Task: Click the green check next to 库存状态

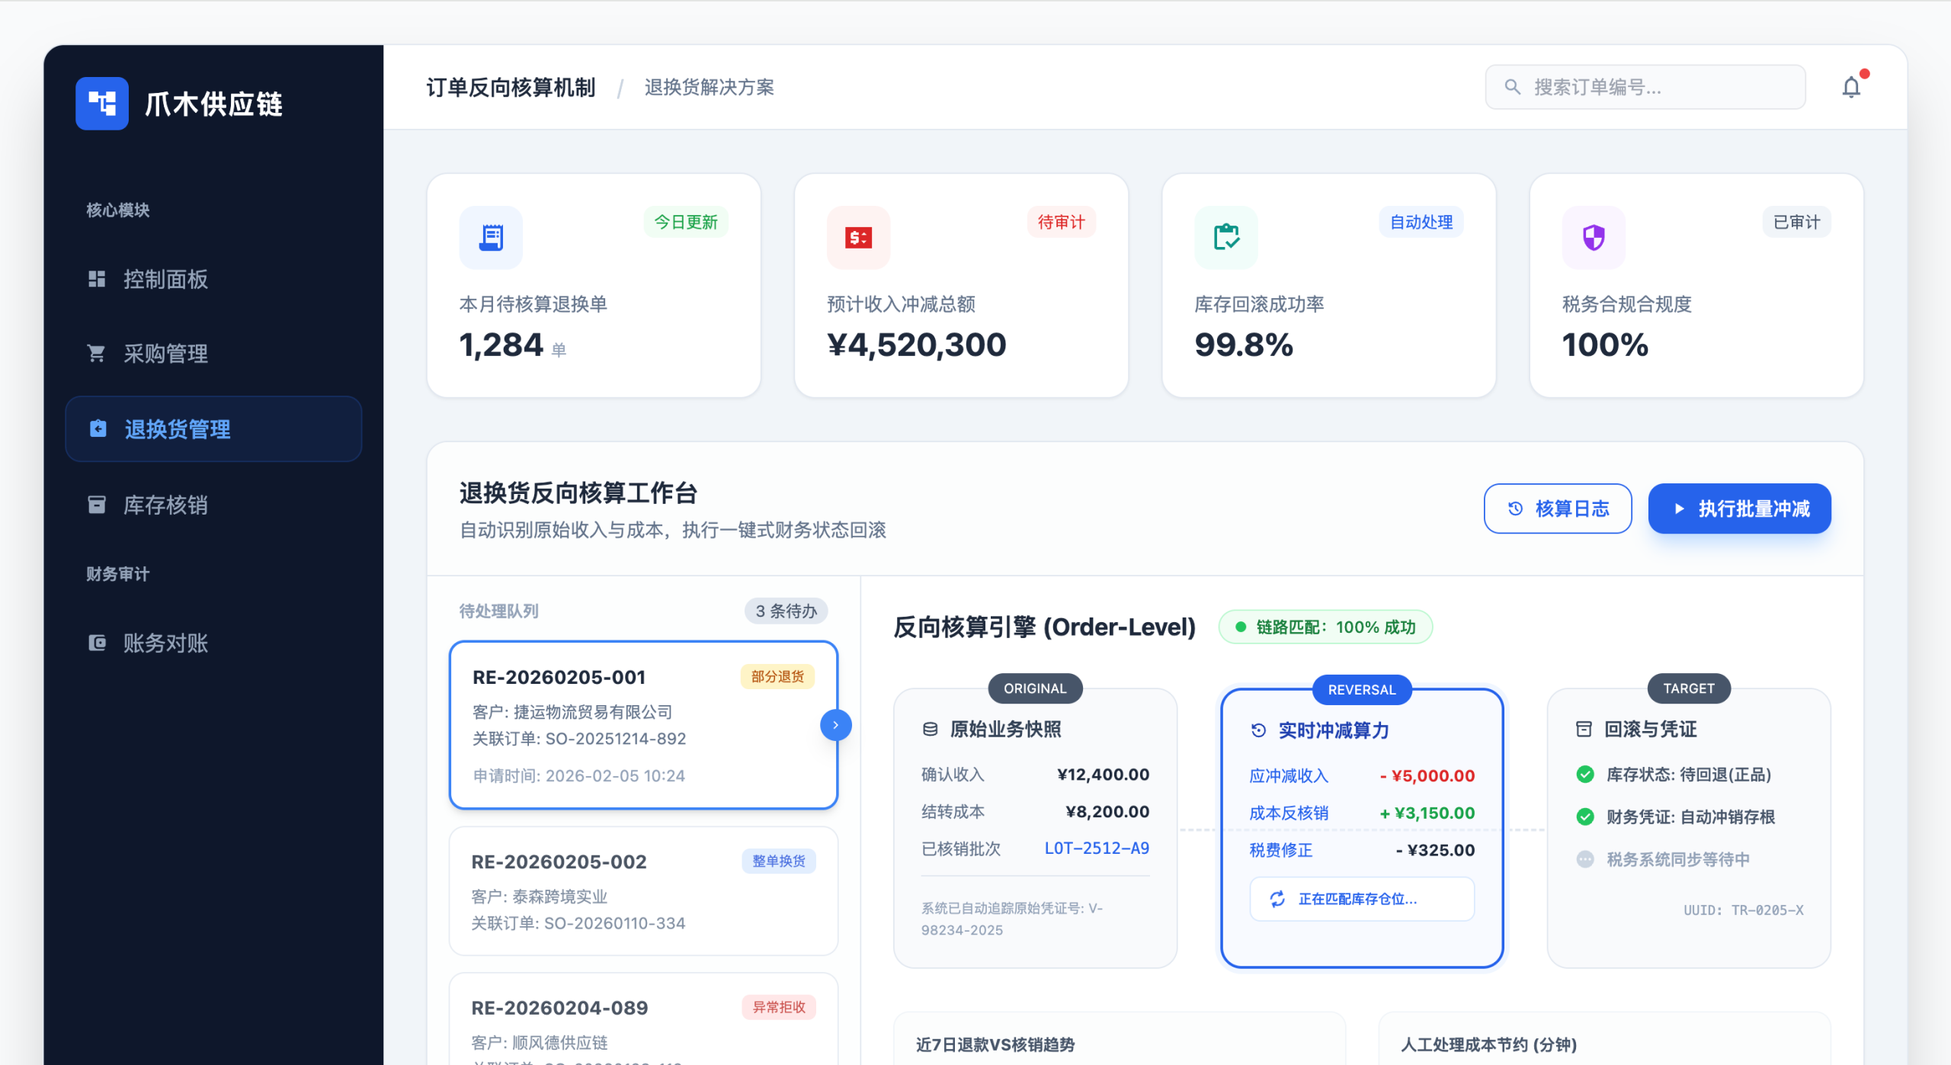Action: point(1585,775)
